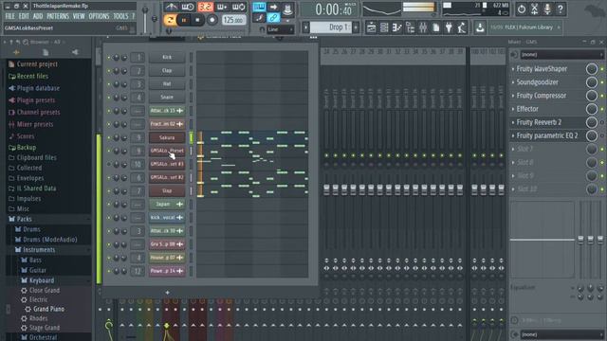Select the Sakura channel button

coord(167,137)
